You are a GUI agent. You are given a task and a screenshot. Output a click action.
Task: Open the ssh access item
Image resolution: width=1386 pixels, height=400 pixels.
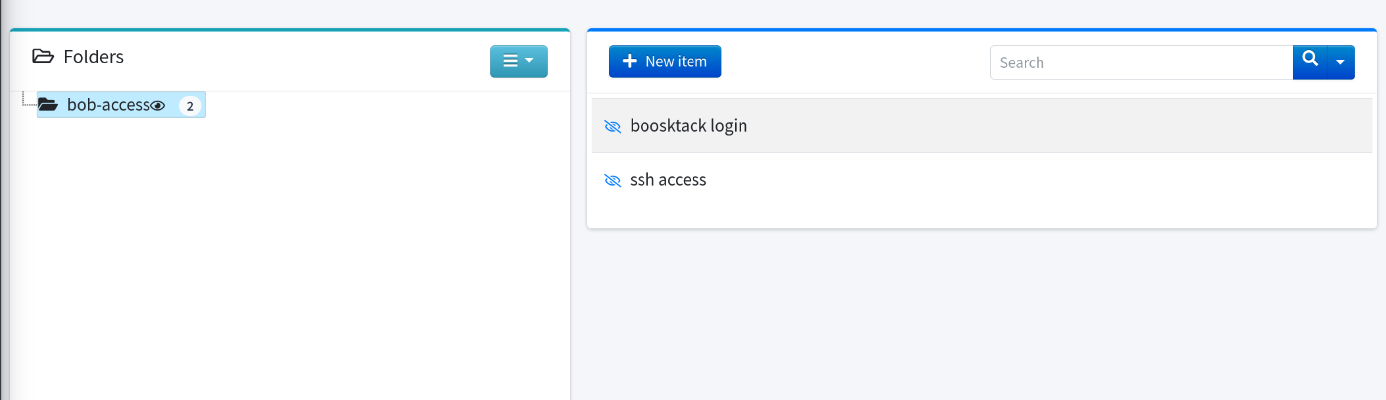(x=668, y=180)
